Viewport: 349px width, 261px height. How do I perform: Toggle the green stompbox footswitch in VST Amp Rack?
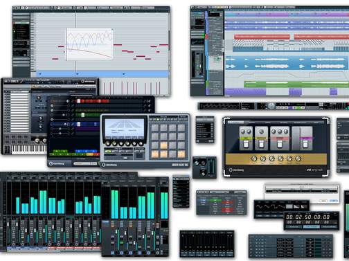click(246, 144)
